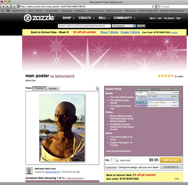Viewport: 188px width, 185px height.
Task: Select the Size step tab in Print Options
Action: [x=141, y=93]
